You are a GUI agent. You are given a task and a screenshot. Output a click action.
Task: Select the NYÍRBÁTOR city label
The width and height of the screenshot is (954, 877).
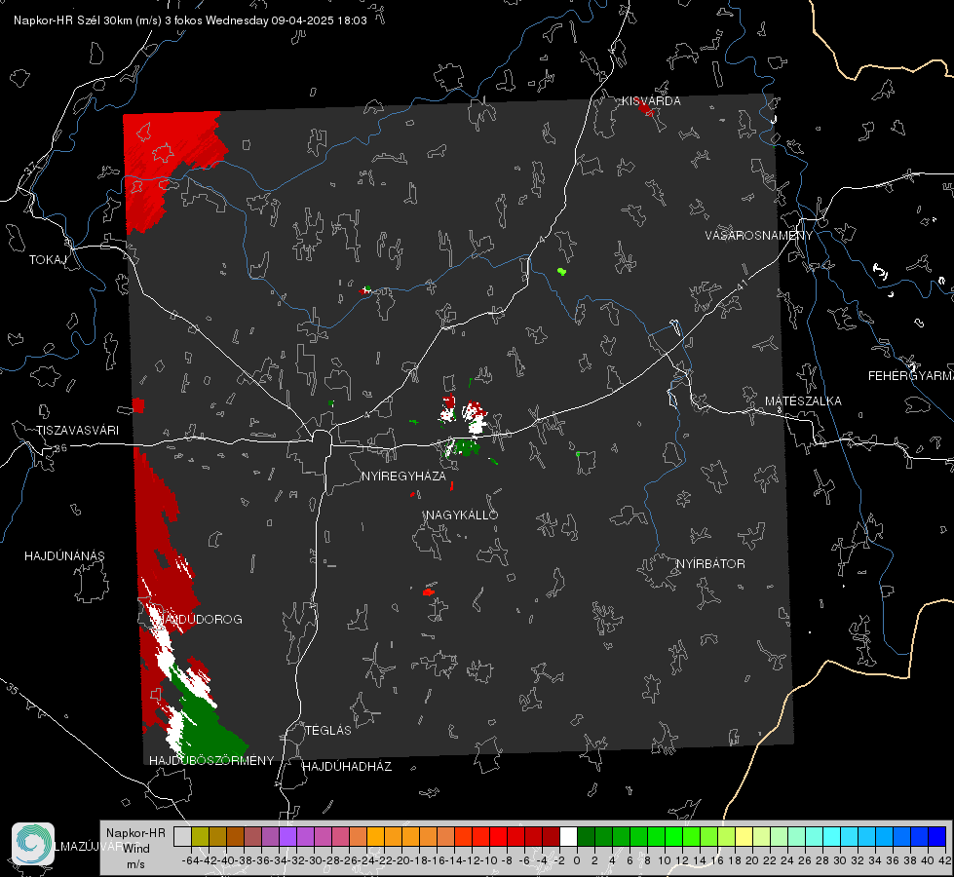click(x=710, y=564)
